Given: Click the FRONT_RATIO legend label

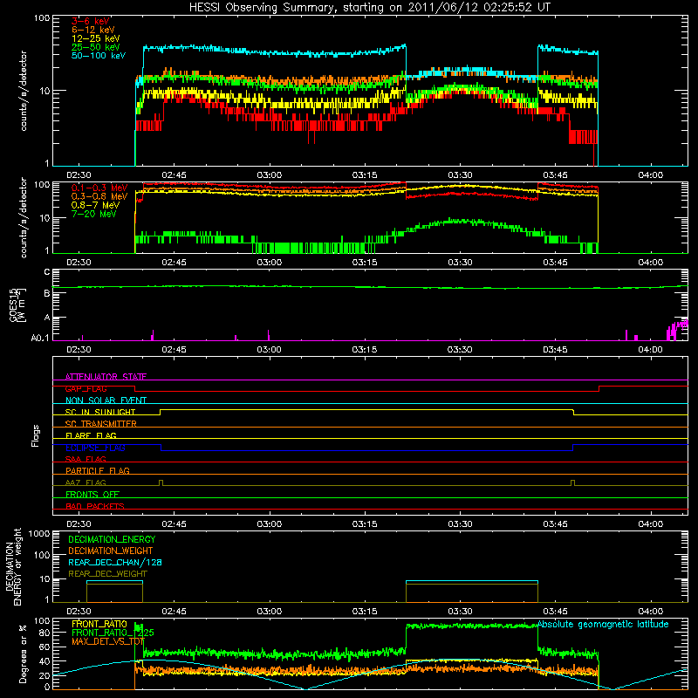Looking at the screenshot, I should pos(99,624).
